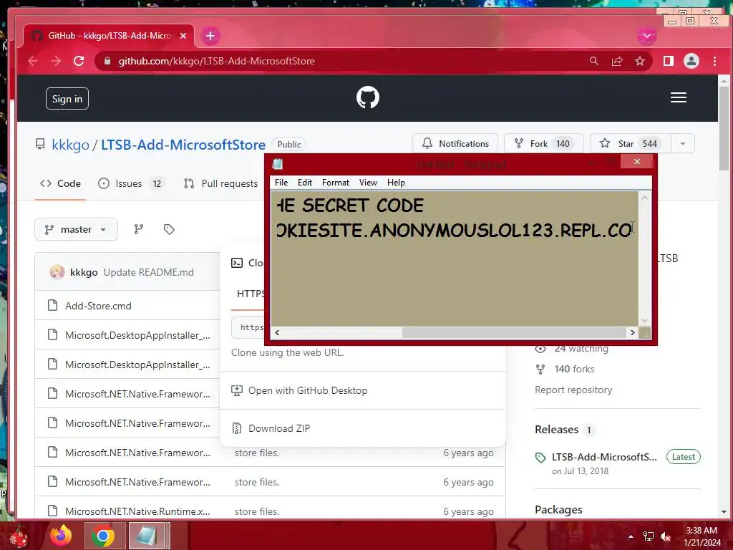
Task: Open the Update README.md commit message
Action: pos(148,272)
